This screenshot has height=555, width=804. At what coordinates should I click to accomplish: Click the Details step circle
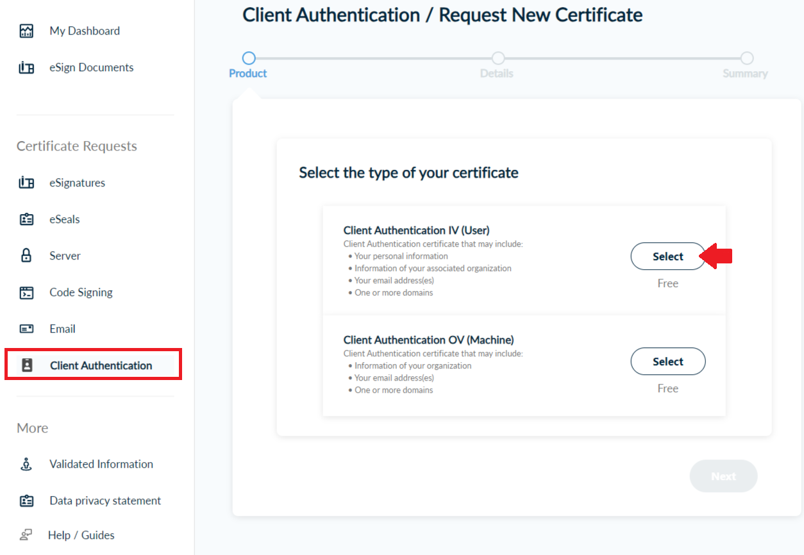pos(498,58)
